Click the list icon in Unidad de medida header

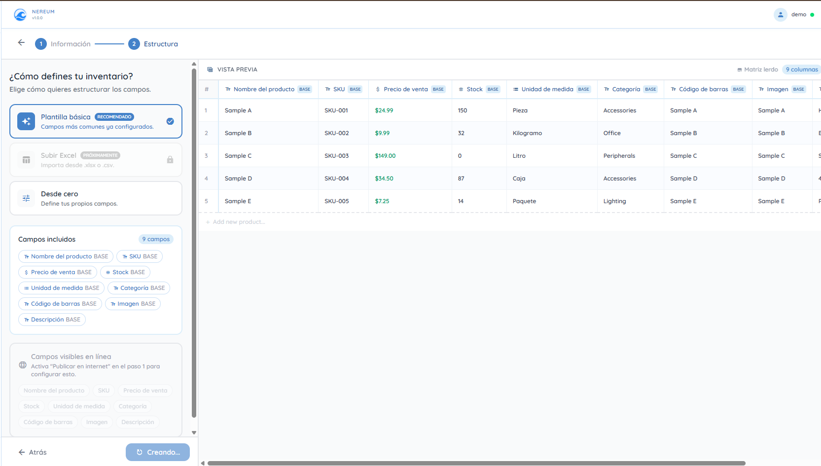point(516,89)
